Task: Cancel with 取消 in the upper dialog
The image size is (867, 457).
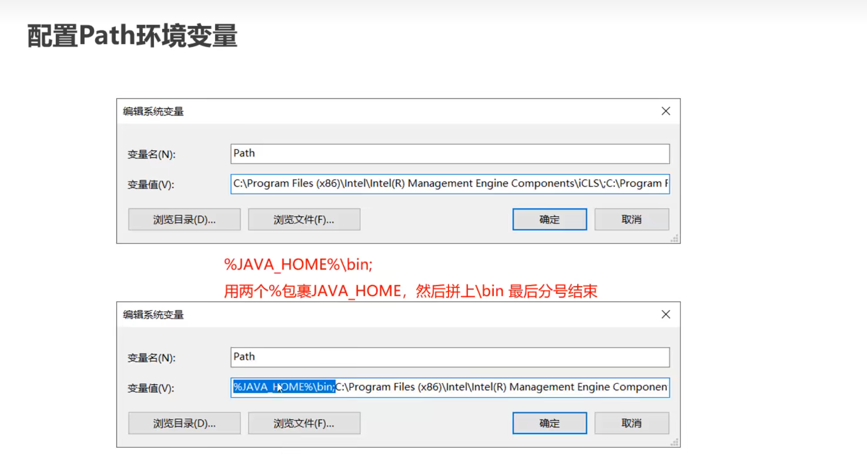Action: 632,219
